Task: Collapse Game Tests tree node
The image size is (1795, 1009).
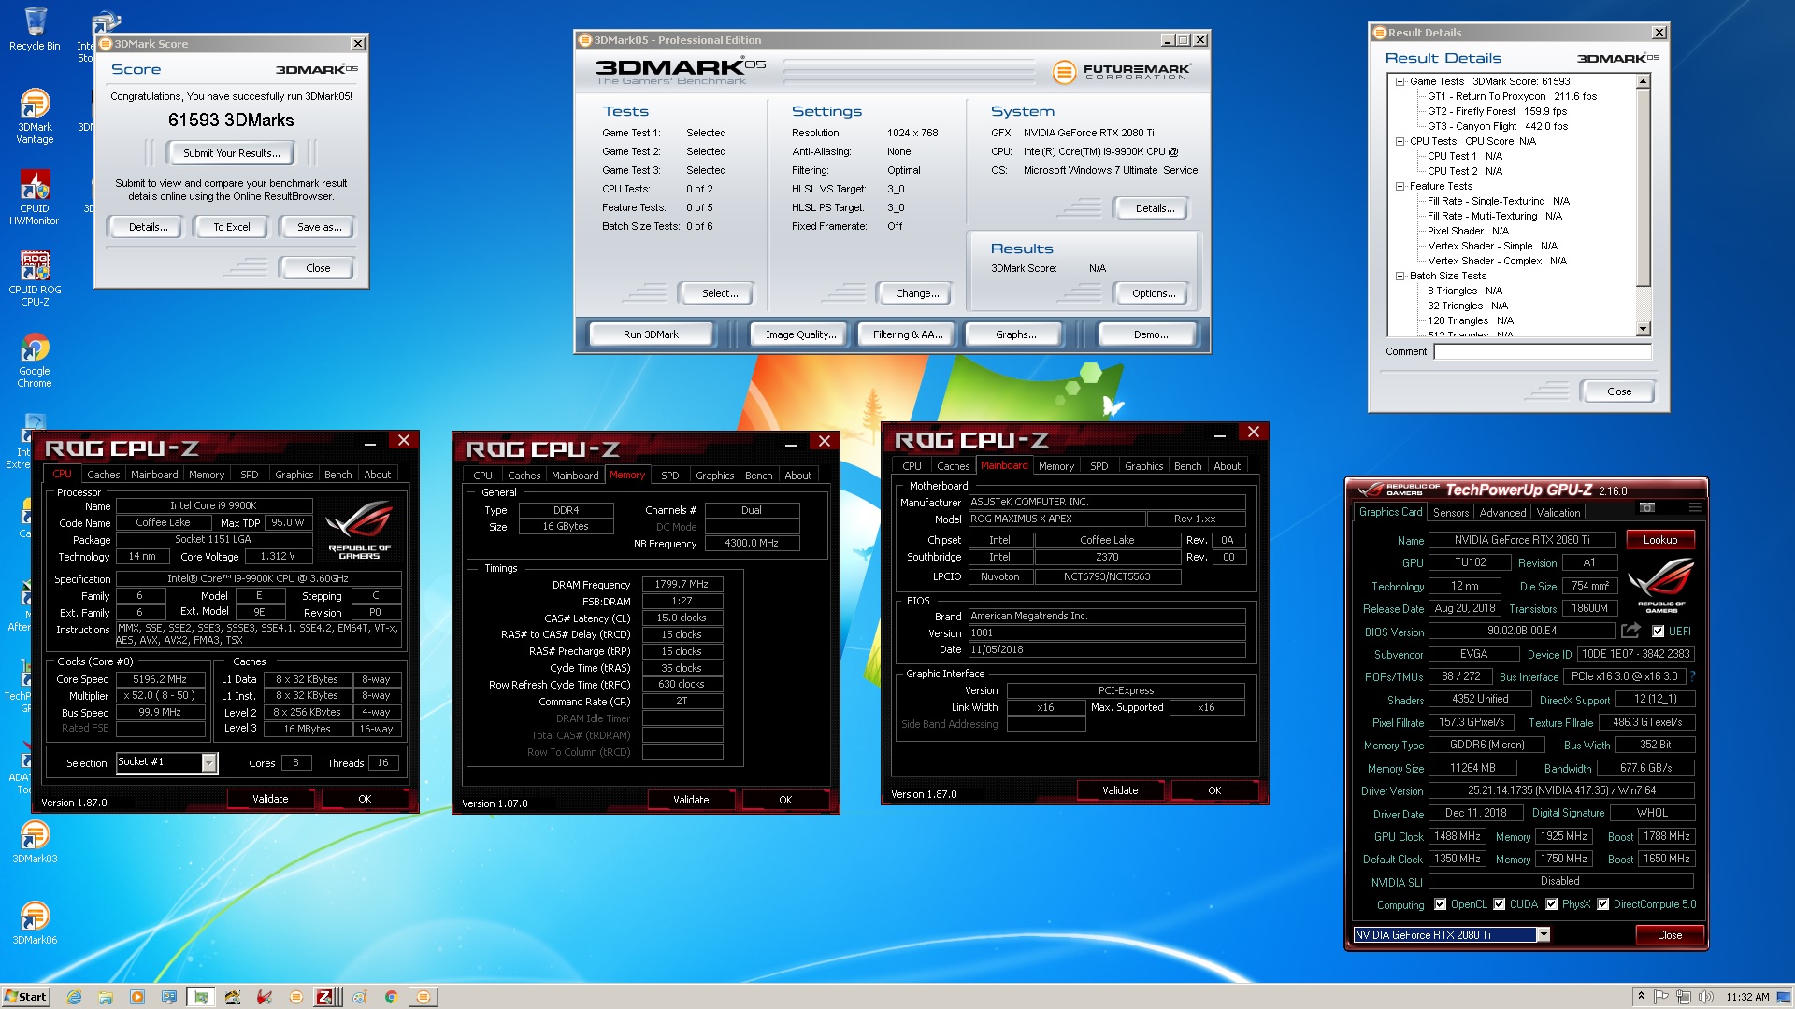Action: click(1400, 82)
